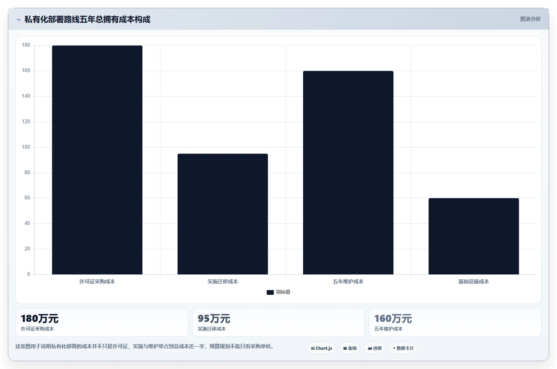Screen dimensions: 557x369
Task: Open the 160万元 KPI card
Action: point(455,322)
